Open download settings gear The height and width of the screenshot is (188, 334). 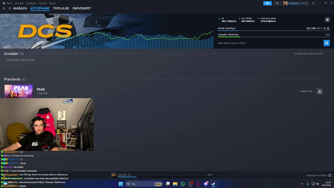pos(327,20)
